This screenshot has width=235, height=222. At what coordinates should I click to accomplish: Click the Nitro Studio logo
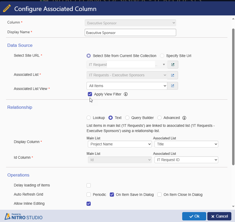pyautogui.click(x=24, y=216)
